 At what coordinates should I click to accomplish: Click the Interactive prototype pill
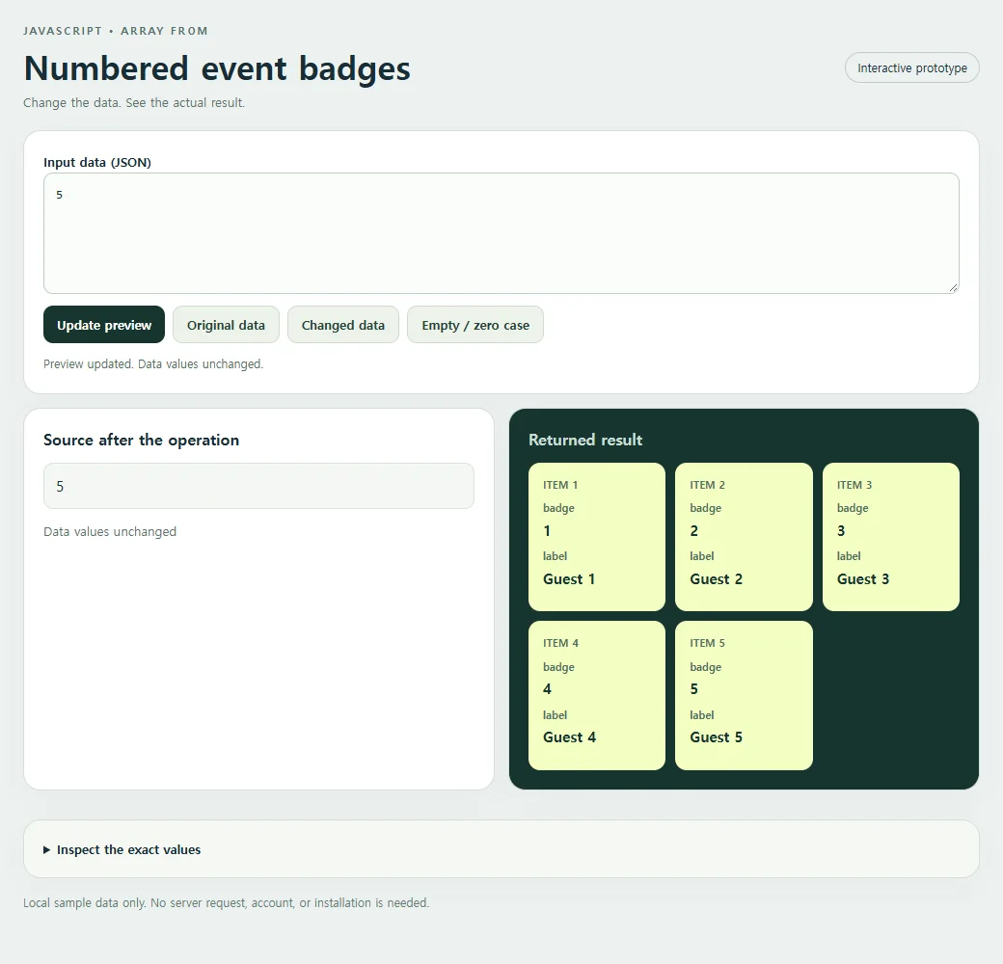coord(911,67)
